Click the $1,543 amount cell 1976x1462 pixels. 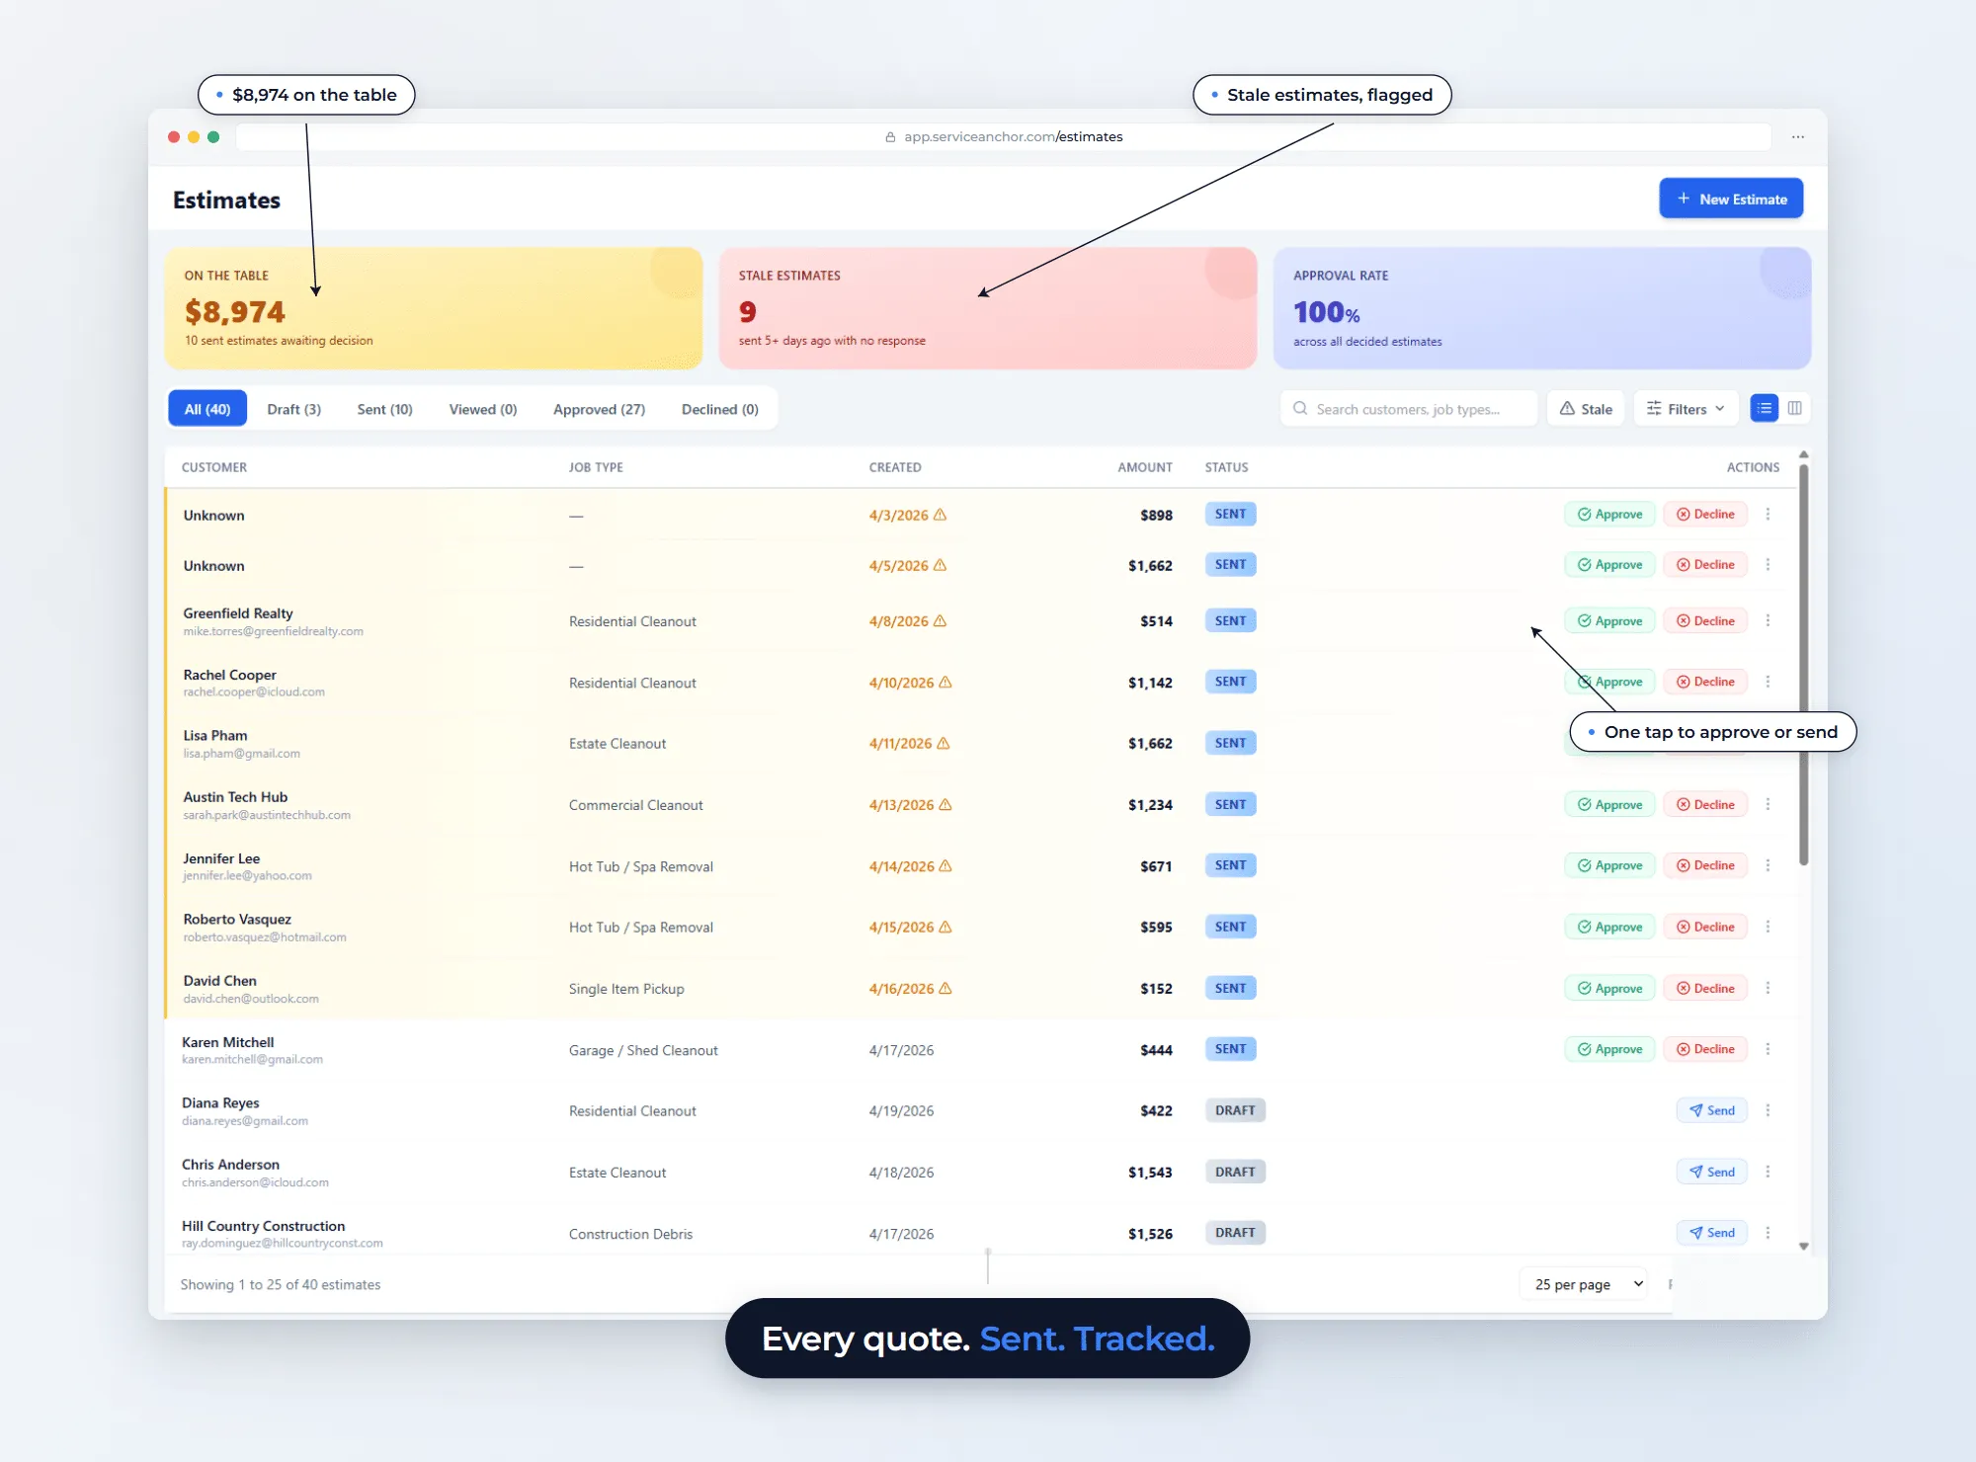(1150, 1173)
